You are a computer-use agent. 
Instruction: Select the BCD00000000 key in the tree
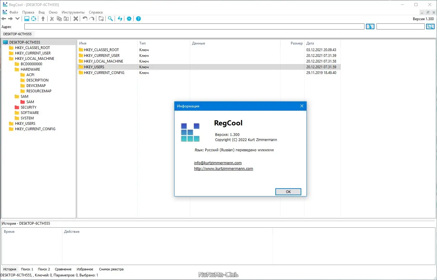click(x=31, y=64)
